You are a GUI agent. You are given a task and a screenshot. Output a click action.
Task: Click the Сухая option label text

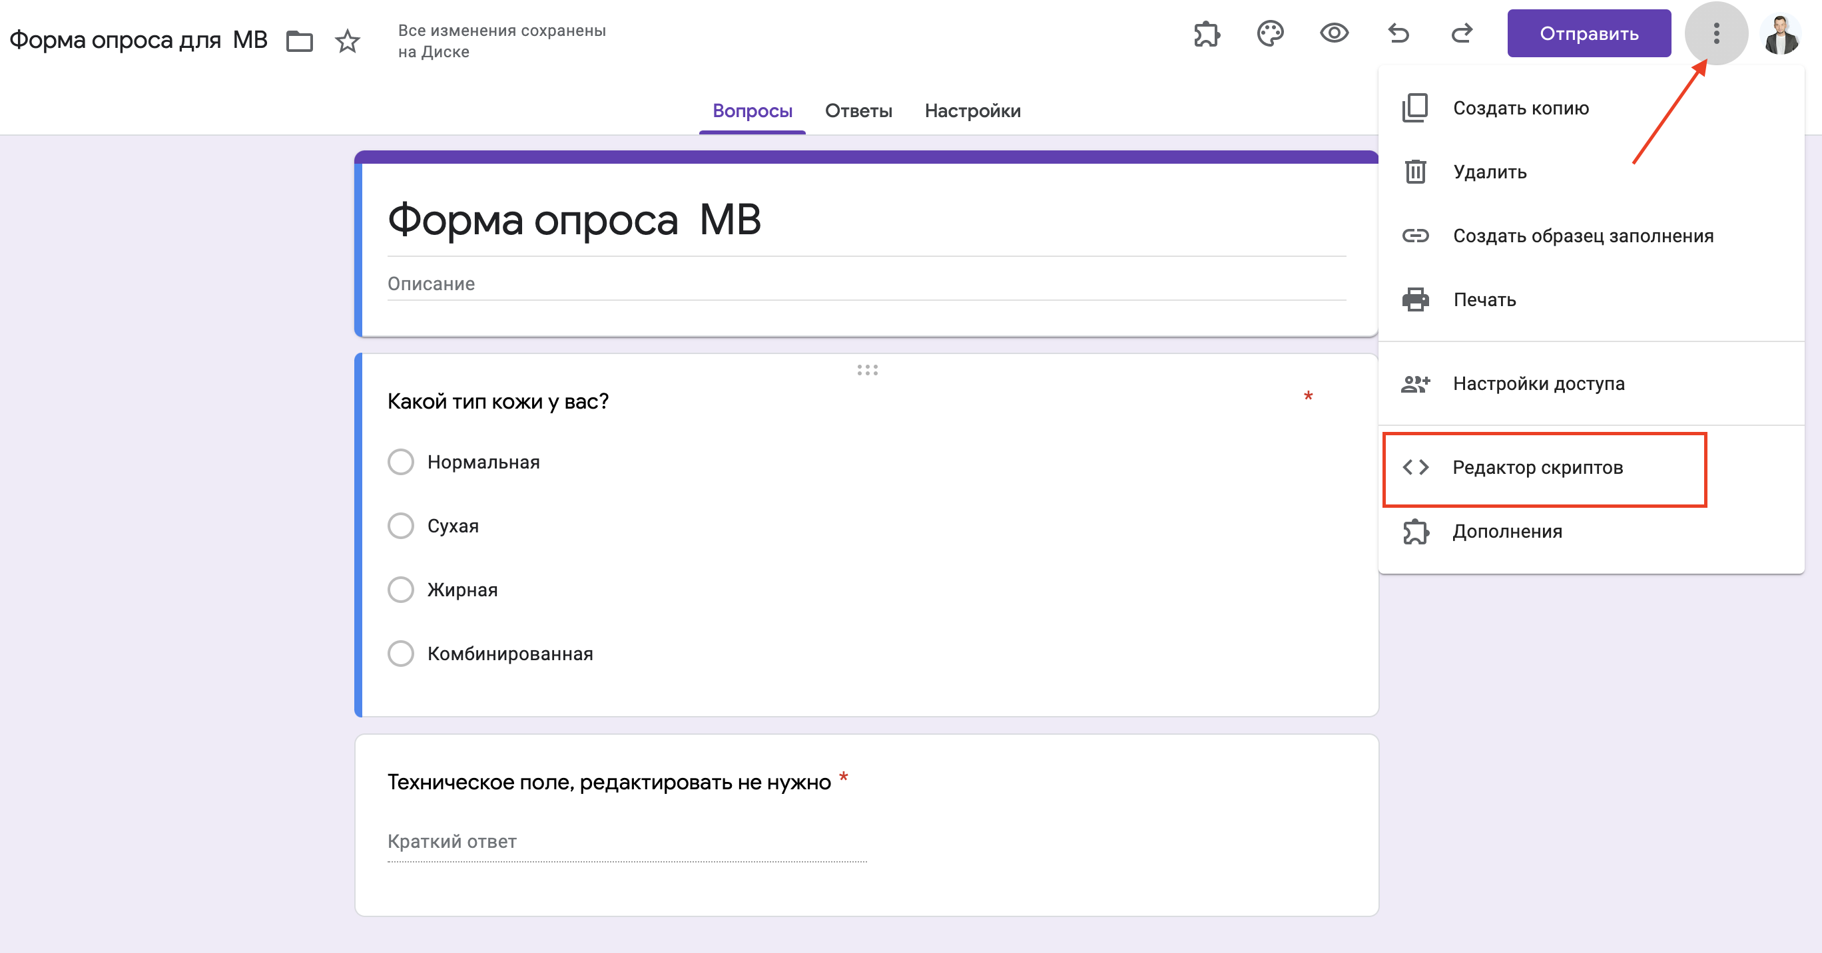click(x=453, y=526)
